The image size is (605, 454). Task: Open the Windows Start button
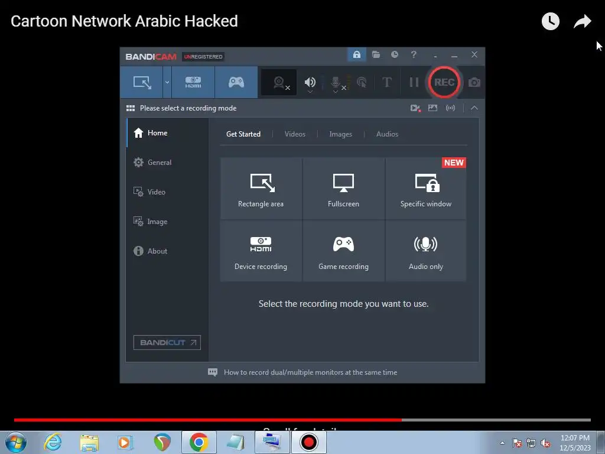tap(15, 442)
